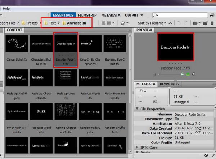The height and width of the screenshot is (159, 216).
Task: Select the Metadata panel tab
Action: (x=146, y=84)
